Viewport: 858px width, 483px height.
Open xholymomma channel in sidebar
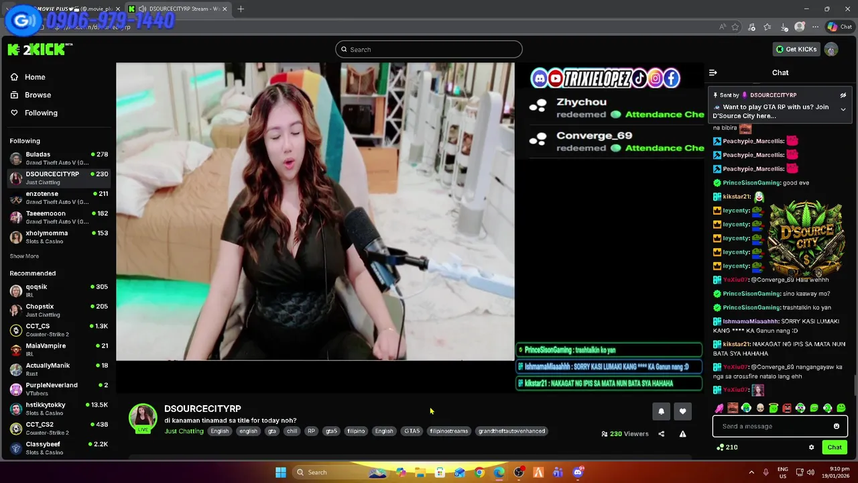(59, 237)
